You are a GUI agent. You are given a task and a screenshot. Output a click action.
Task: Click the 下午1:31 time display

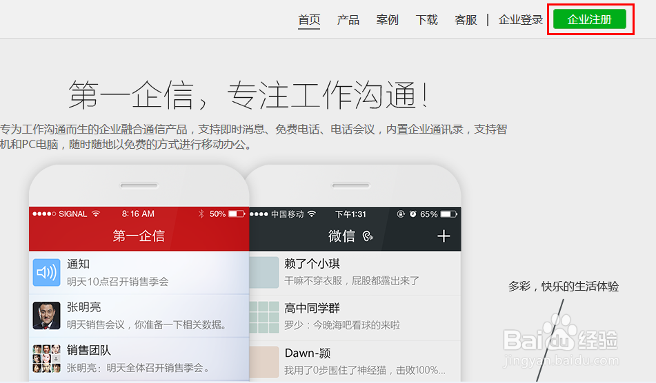[350, 214]
